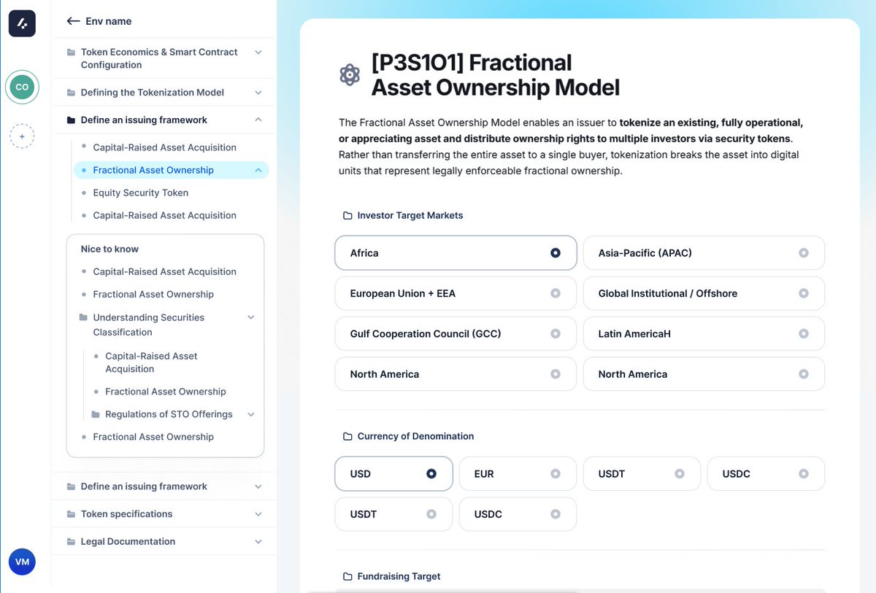Select the Africa target market option
This screenshot has width=876, height=593.
(456, 253)
